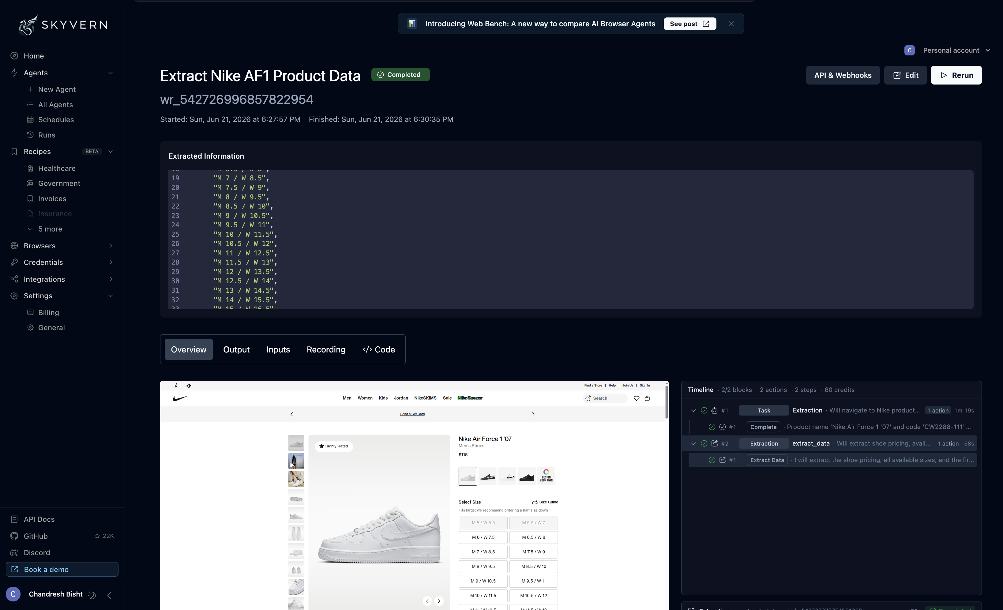Image resolution: width=1003 pixels, height=610 pixels.
Task: Collapse the Agents section chevron
Action: (110, 73)
